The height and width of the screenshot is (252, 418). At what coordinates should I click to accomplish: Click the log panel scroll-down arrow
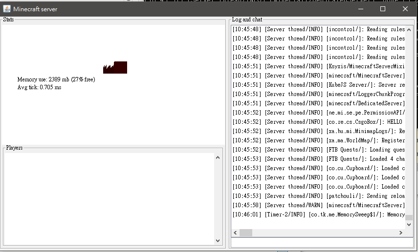(x=409, y=225)
